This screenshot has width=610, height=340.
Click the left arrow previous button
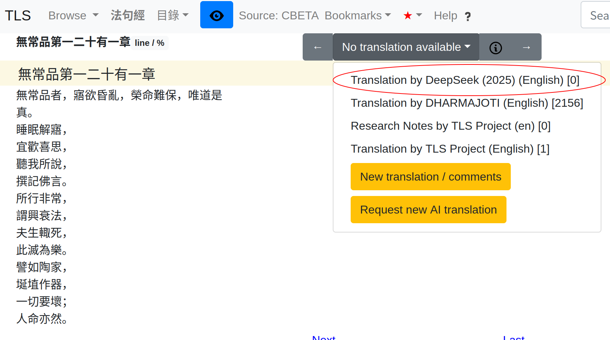pyautogui.click(x=317, y=47)
